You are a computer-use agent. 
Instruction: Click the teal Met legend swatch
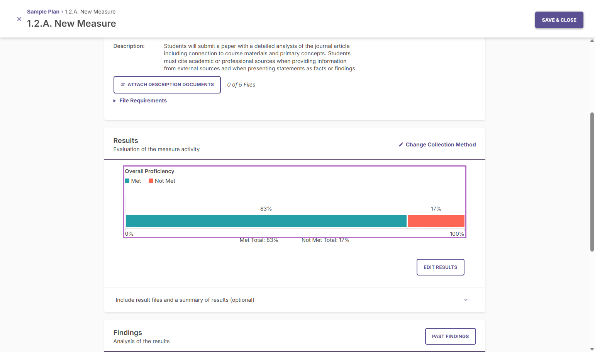[127, 181]
